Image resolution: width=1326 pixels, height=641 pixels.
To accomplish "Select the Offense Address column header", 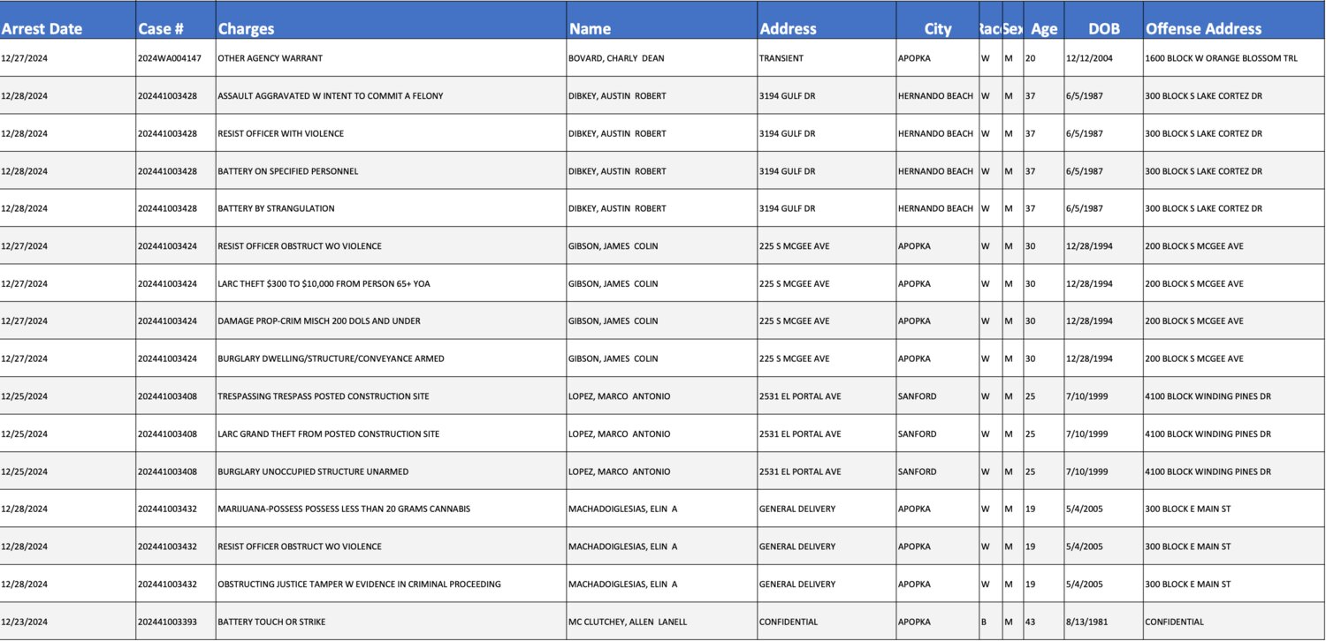I will point(1234,20).
